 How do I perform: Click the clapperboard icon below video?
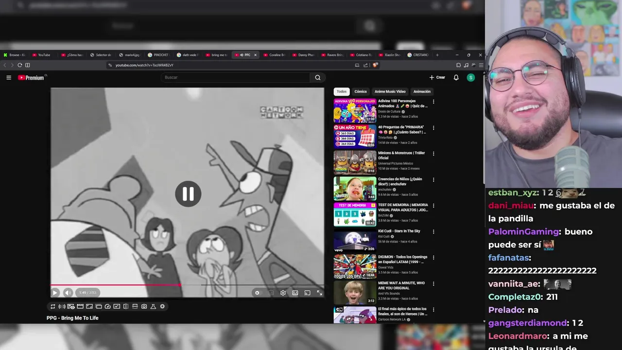(x=80, y=306)
